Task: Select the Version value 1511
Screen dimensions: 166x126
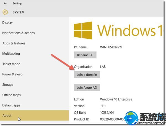Action: pos(103,106)
